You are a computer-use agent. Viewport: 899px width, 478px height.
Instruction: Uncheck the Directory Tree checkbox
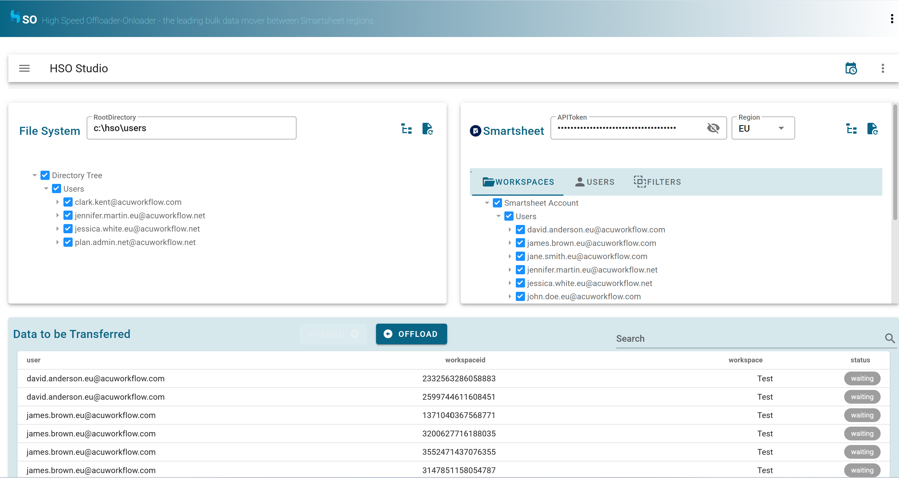click(x=45, y=175)
